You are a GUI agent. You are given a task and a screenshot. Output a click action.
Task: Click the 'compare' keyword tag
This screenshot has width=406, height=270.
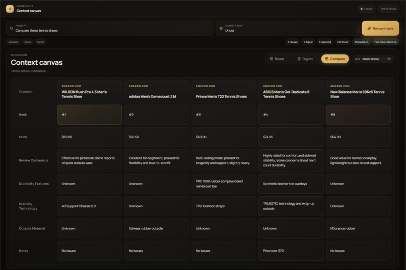pos(13,42)
